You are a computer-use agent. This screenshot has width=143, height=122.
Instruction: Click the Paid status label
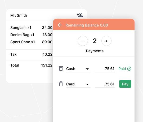(x=122, y=69)
